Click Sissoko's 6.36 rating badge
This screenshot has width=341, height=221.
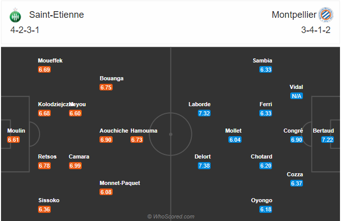coord(44,209)
